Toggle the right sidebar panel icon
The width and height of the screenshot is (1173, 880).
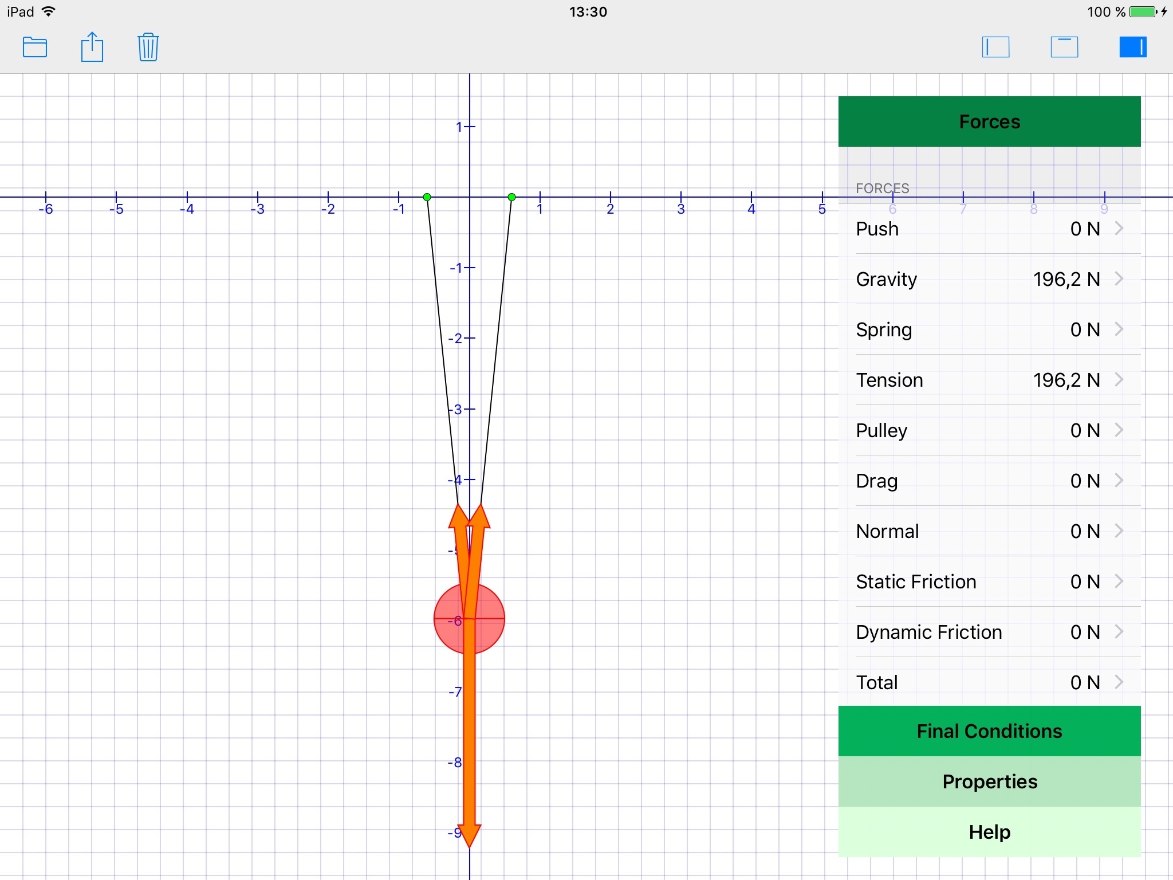point(1133,47)
